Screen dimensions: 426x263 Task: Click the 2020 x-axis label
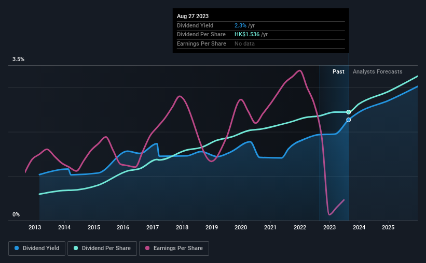[241, 227]
